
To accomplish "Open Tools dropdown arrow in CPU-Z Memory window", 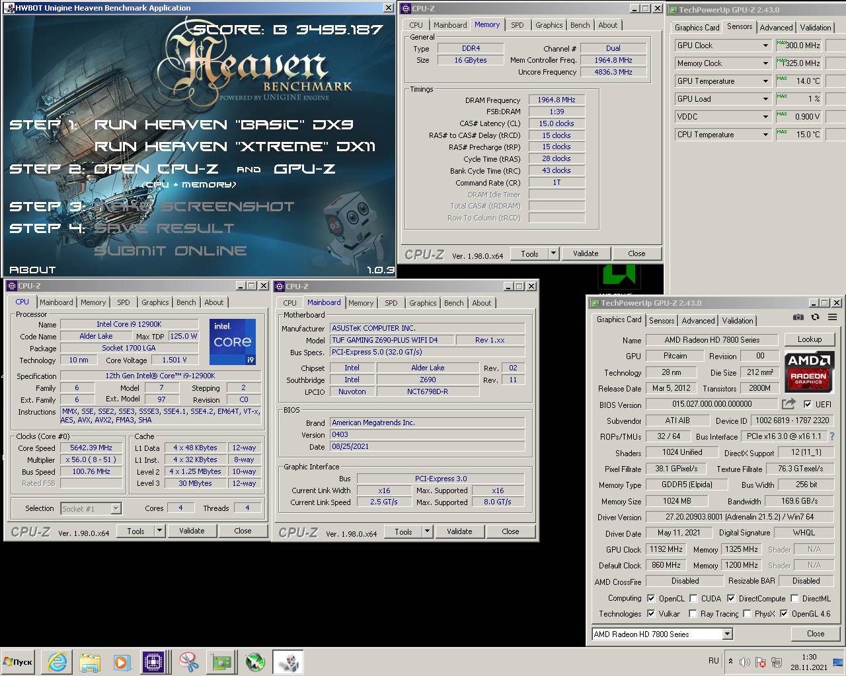I will pos(554,253).
